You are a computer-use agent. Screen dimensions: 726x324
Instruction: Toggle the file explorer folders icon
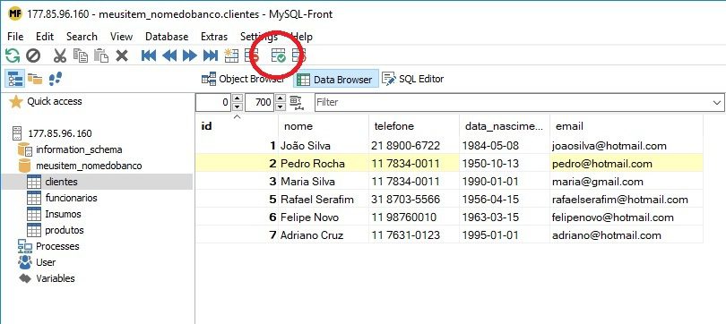35,79
